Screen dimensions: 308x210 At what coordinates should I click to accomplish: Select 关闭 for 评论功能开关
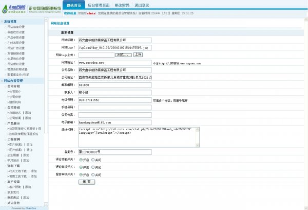coord(93,160)
